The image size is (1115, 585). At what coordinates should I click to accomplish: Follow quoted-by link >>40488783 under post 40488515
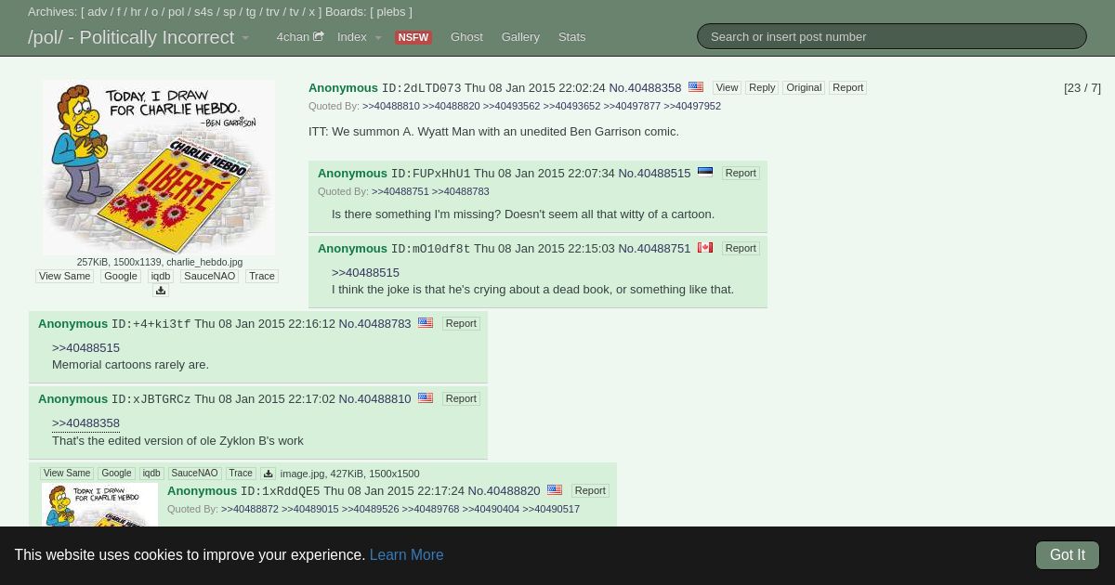(460, 191)
